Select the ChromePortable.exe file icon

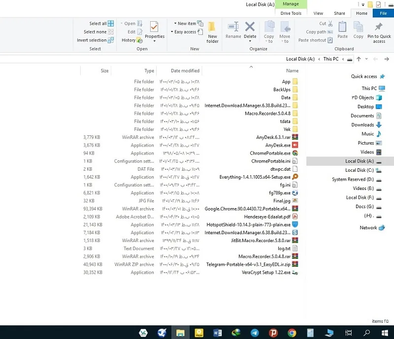[x=295, y=153]
